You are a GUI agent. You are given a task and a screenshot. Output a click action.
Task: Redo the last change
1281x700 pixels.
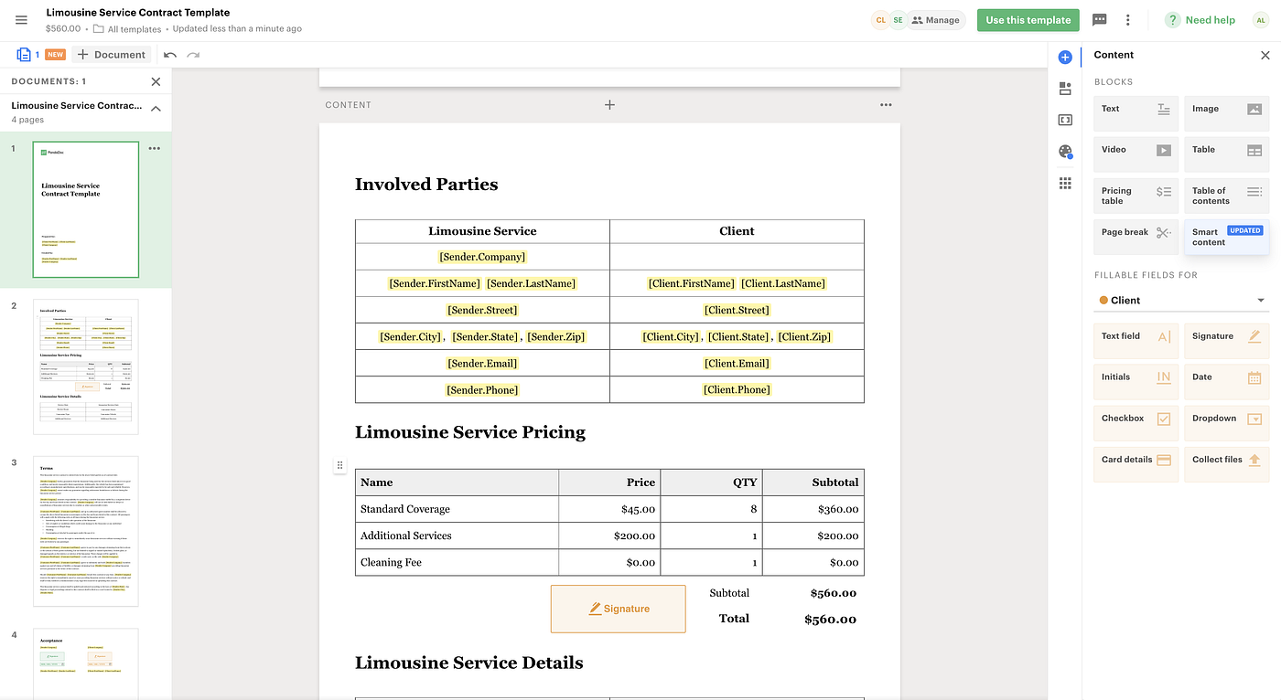coord(192,54)
